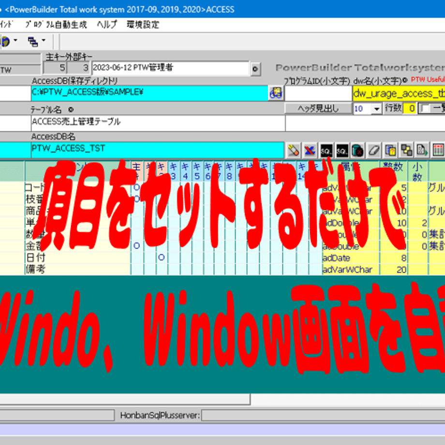Click the white eraser icon
This screenshot has height=445, width=445.
[374, 150]
